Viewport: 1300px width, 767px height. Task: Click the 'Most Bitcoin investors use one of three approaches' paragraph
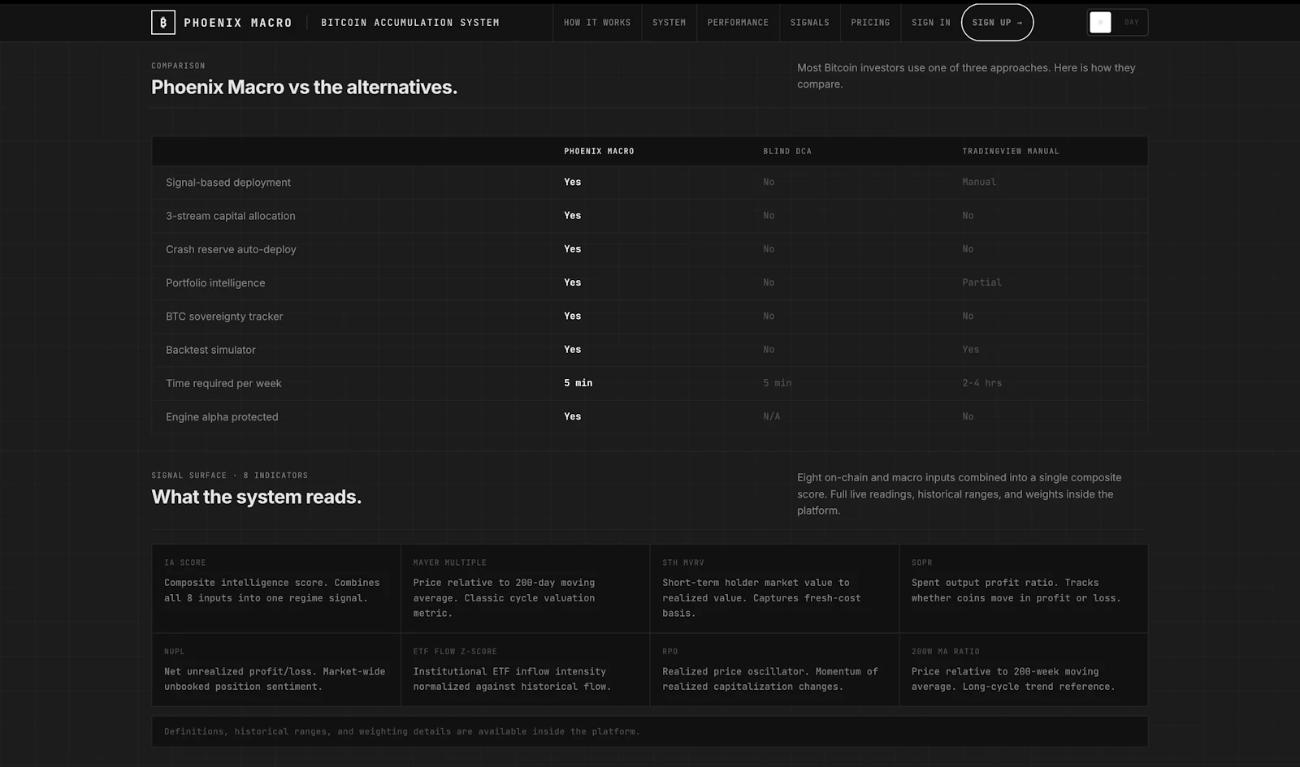click(966, 75)
